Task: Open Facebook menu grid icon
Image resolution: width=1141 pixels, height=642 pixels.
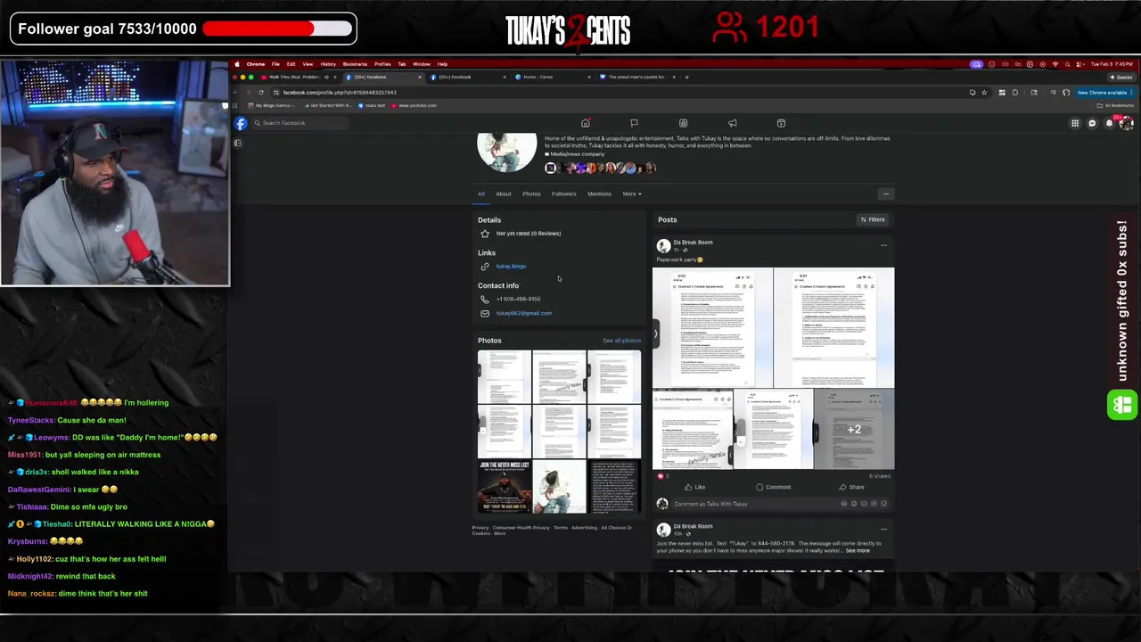Action: pos(1075,123)
